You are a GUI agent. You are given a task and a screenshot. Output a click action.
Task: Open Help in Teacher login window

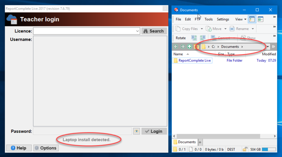point(19,148)
